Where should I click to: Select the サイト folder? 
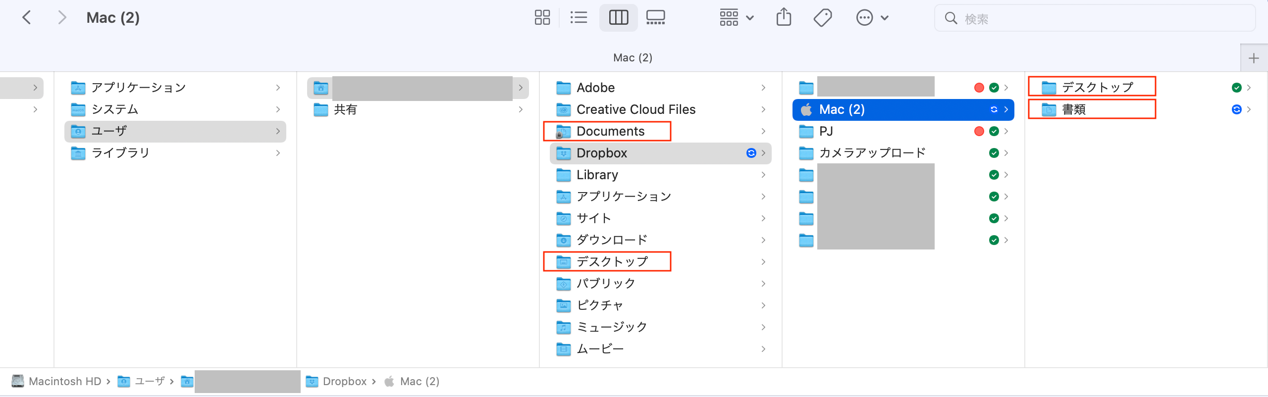(661, 218)
